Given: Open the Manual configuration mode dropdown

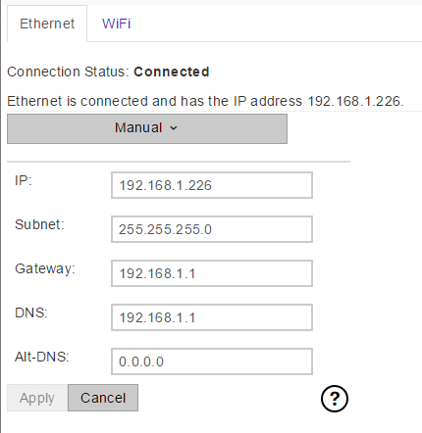Looking at the screenshot, I should 147,128.
